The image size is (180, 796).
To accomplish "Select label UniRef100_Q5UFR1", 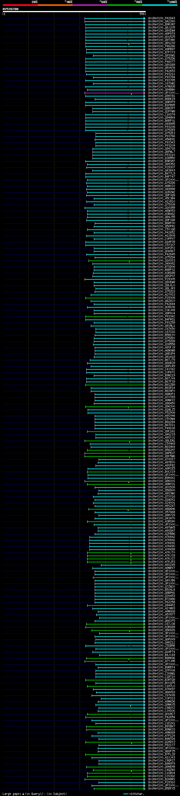I will pyautogui.click(x=161, y=226).
